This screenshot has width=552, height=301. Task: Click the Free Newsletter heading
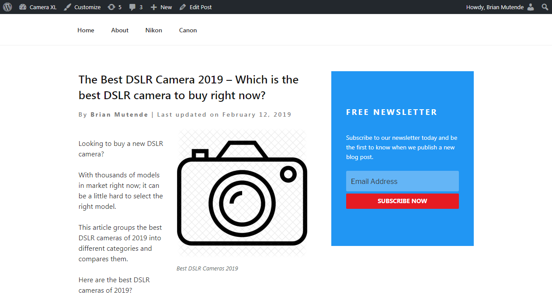(x=392, y=112)
